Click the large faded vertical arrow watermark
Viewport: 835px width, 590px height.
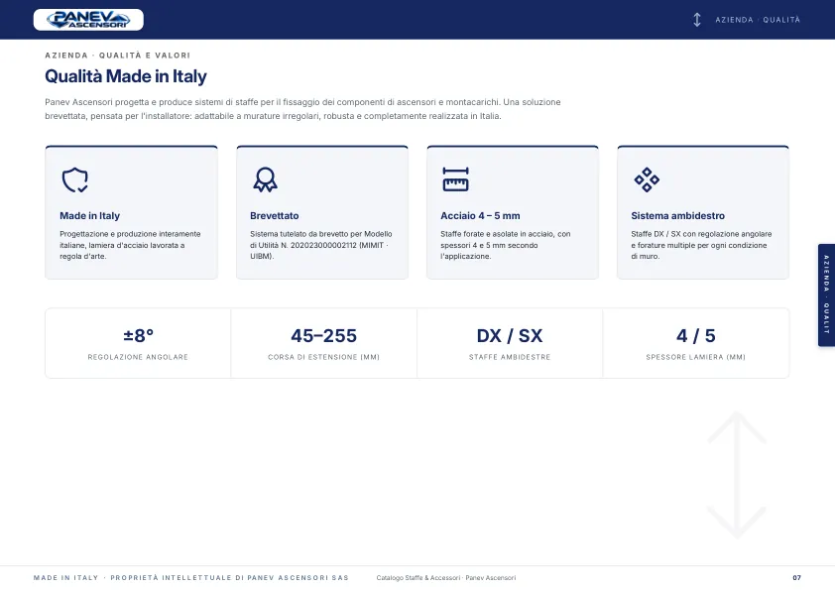pyautogui.click(x=737, y=475)
